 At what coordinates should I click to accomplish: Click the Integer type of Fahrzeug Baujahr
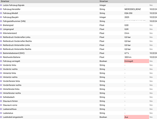(103, 17)
